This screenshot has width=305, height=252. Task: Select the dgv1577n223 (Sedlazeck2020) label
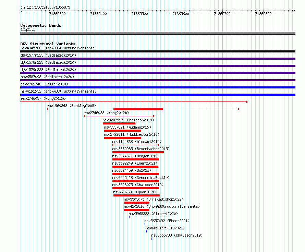click(48, 55)
